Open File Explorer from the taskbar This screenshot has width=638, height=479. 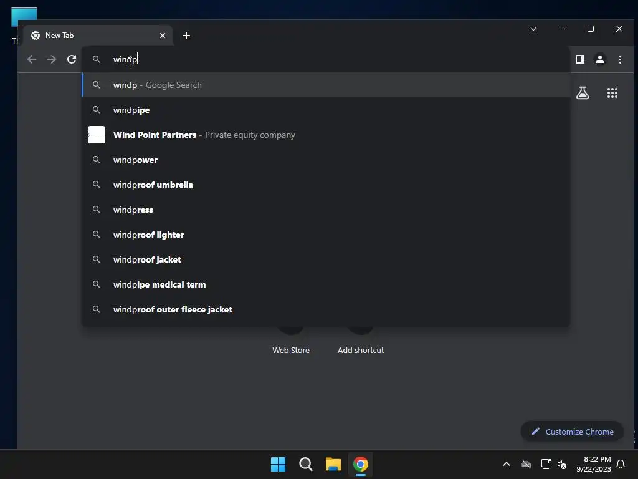pyautogui.click(x=333, y=464)
